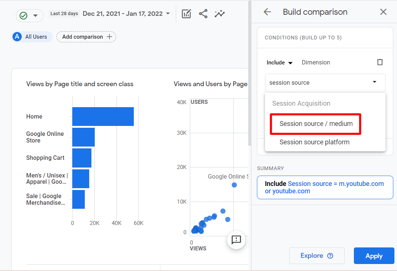
Task: Select Session source / medium option
Action: tap(316, 124)
